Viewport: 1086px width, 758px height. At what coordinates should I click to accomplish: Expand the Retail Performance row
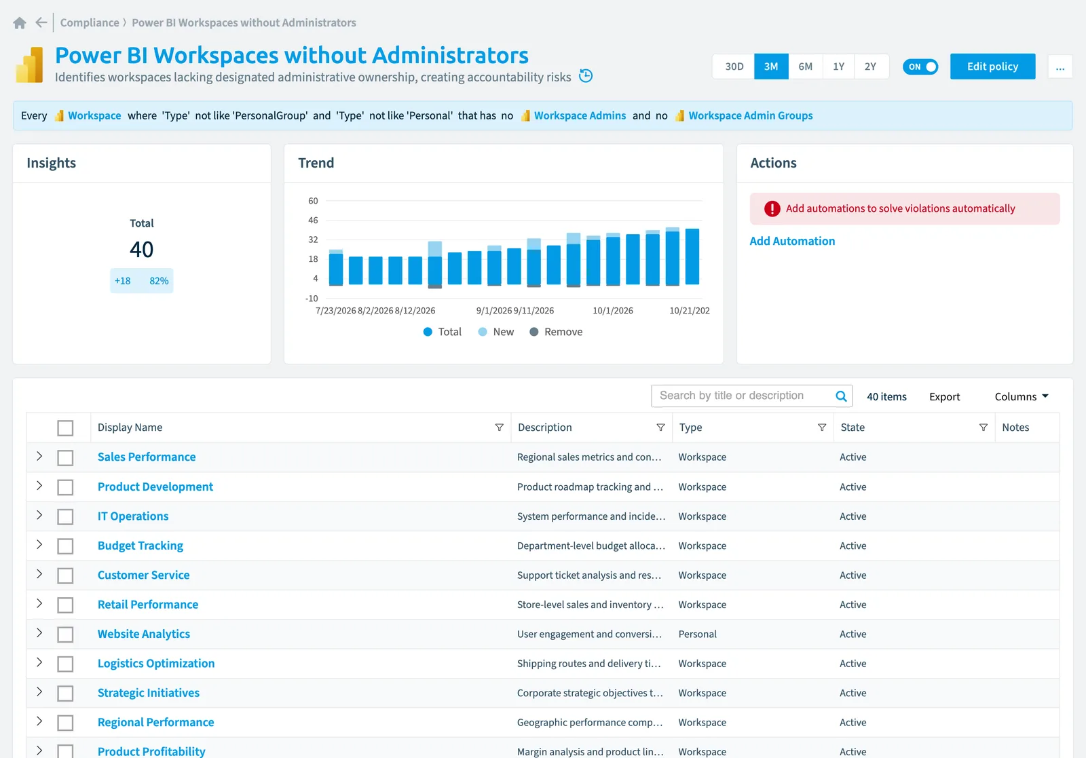click(x=39, y=604)
